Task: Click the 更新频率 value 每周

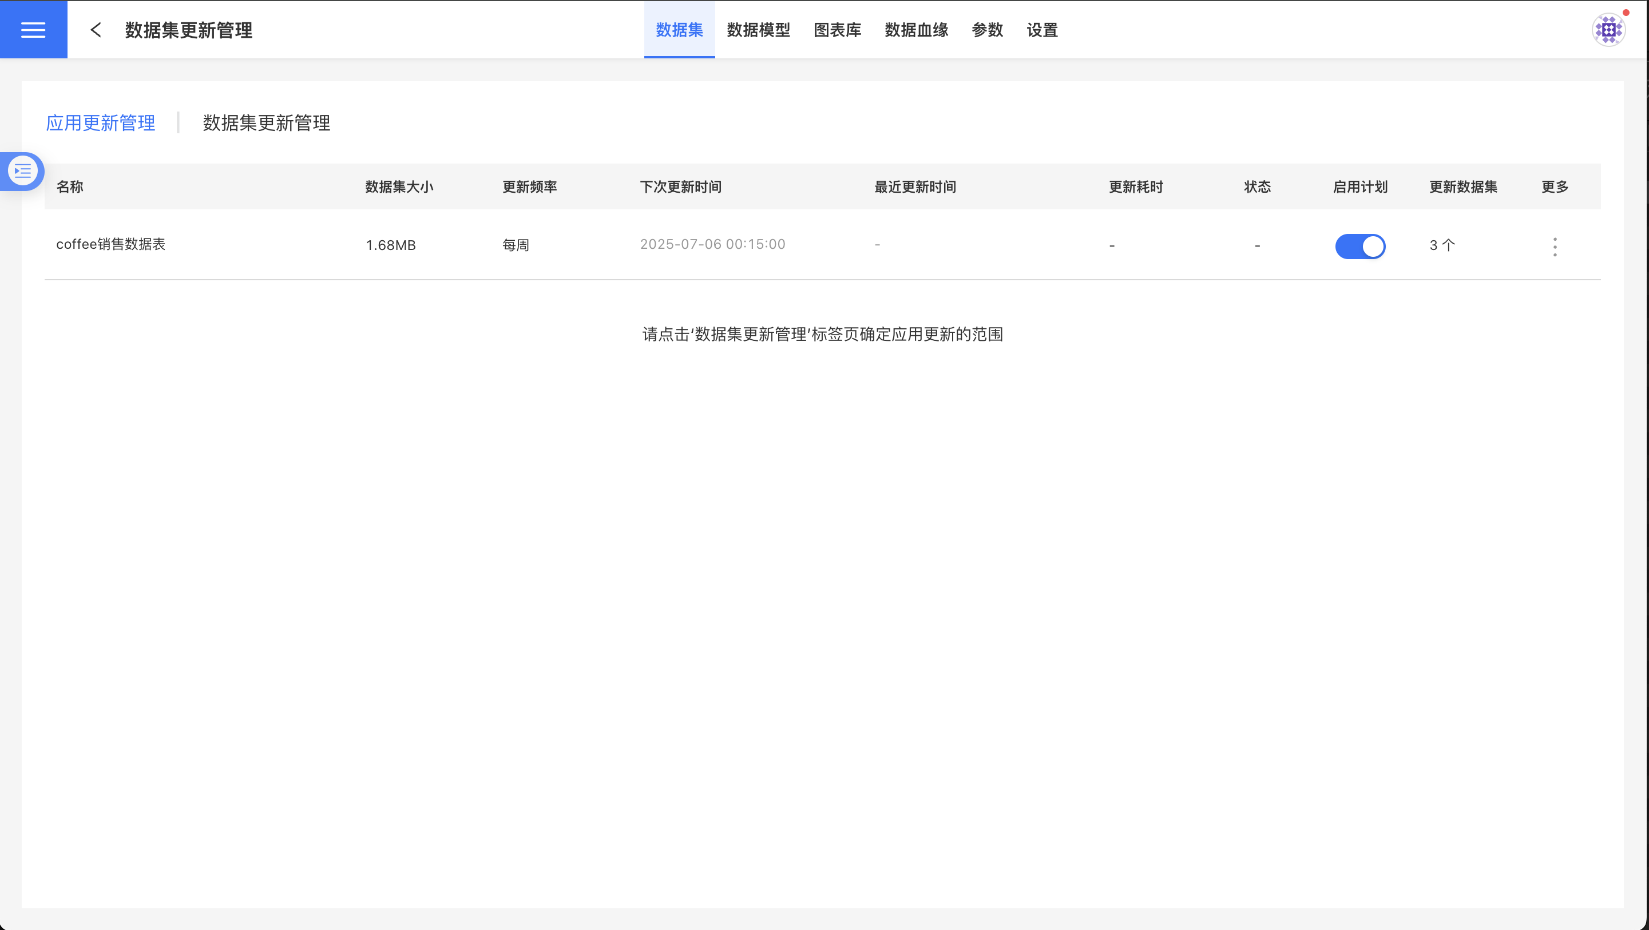Action: tap(516, 245)
